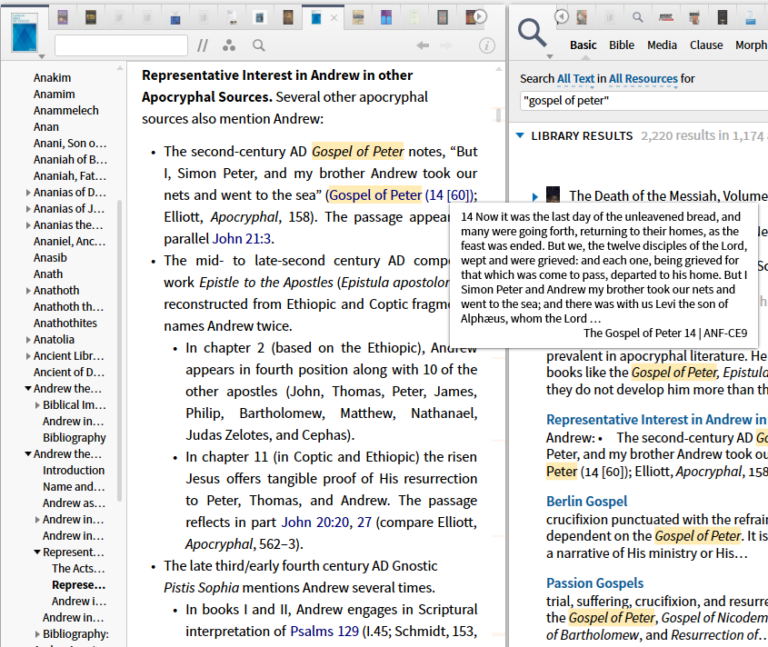Select Anammelech in the contents tree
This screenshot has width=768, height=647.
(x=65, y=111)
